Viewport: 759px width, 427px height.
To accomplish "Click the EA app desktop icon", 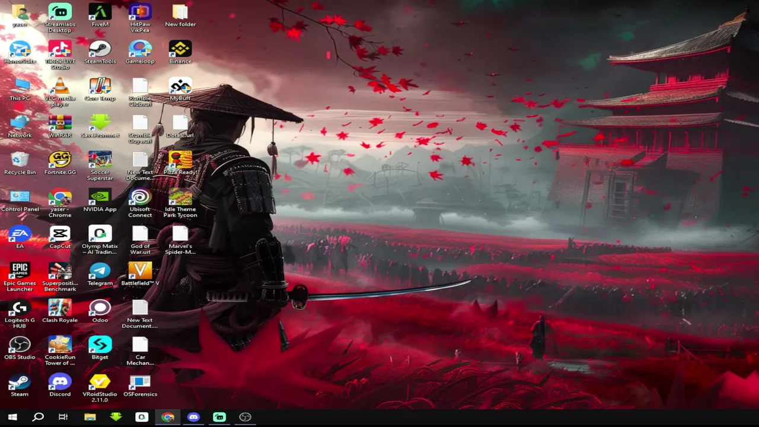I will (x=20, y=237).
